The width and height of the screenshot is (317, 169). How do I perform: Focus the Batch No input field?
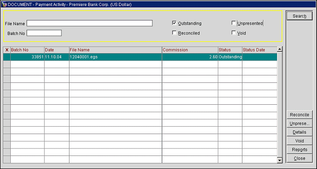click(x=44, y=33)
